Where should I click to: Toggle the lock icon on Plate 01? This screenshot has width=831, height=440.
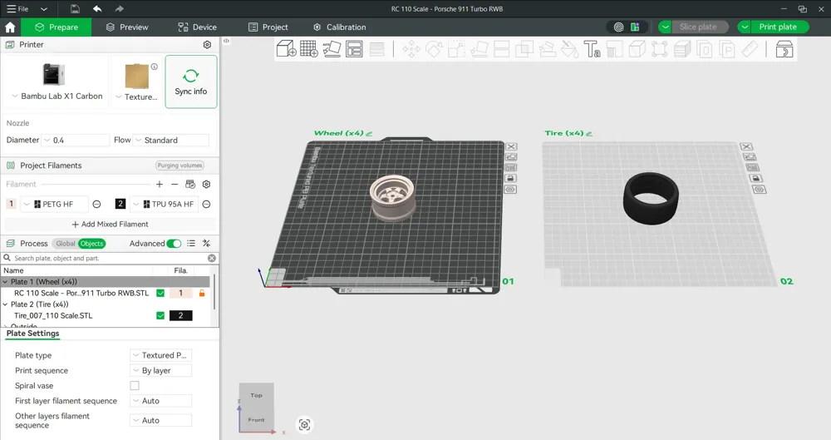click(x=511, y=178)
